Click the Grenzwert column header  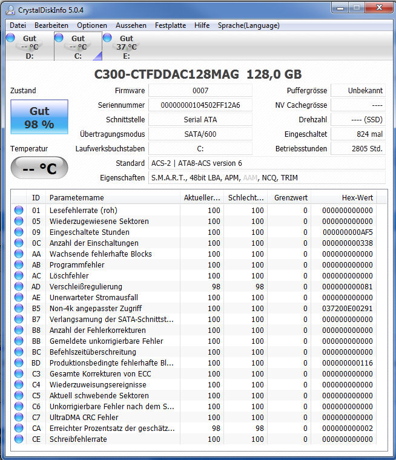289,198
